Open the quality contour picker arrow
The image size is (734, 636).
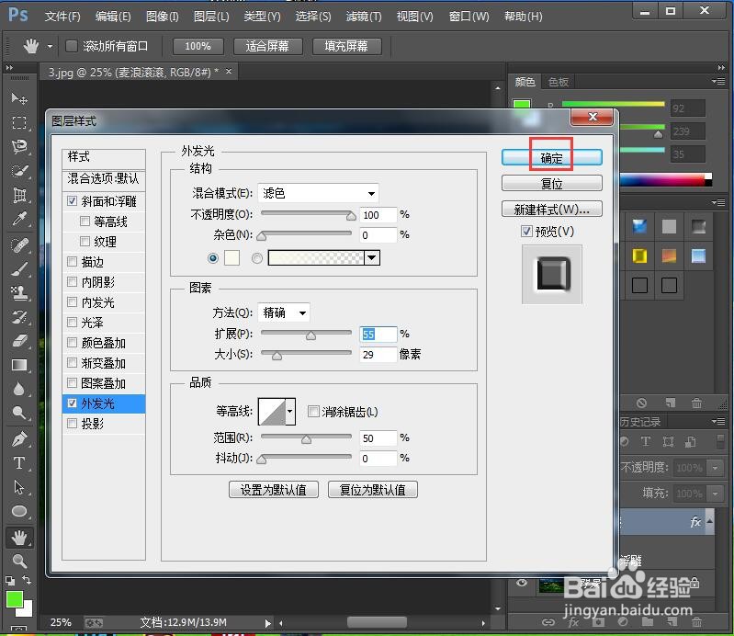pyautogui.click(x=290, y=411)
